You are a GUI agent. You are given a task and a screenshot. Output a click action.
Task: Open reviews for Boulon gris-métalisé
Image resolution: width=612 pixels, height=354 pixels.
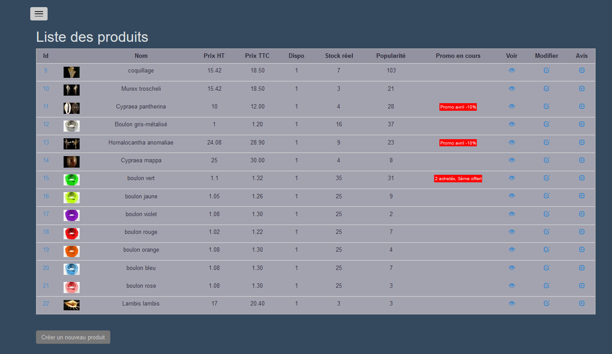tap(582, 124)
